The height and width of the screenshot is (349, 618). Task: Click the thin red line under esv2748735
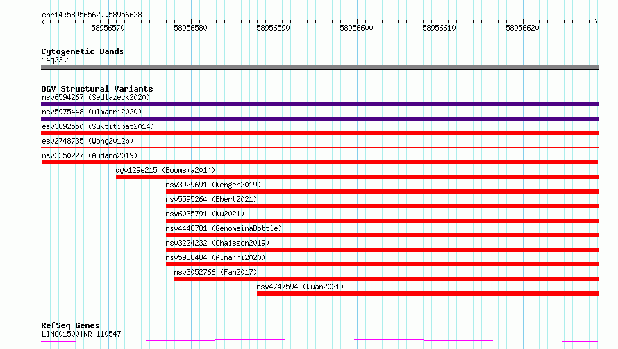tap(319, 147)
